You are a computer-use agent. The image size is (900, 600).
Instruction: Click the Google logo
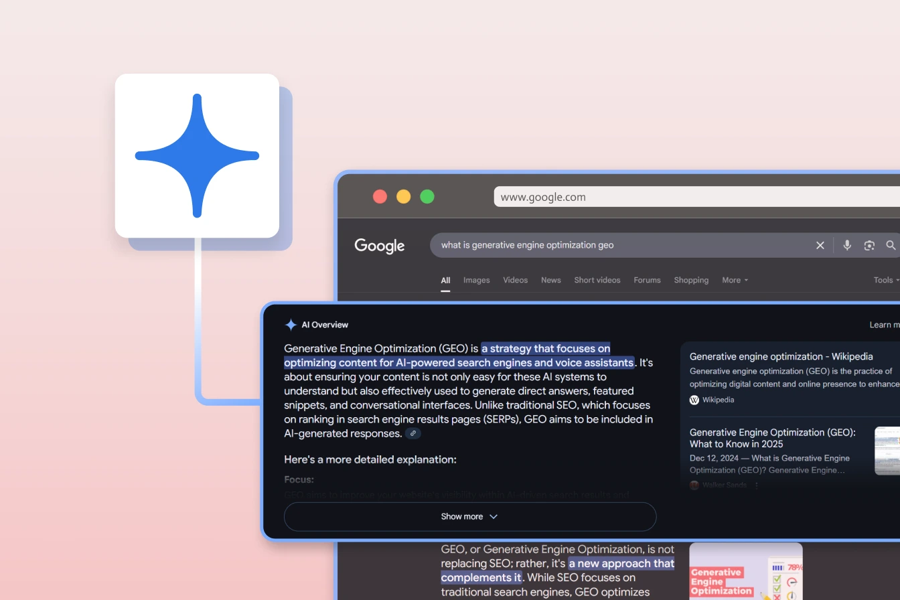click(380, 246)
